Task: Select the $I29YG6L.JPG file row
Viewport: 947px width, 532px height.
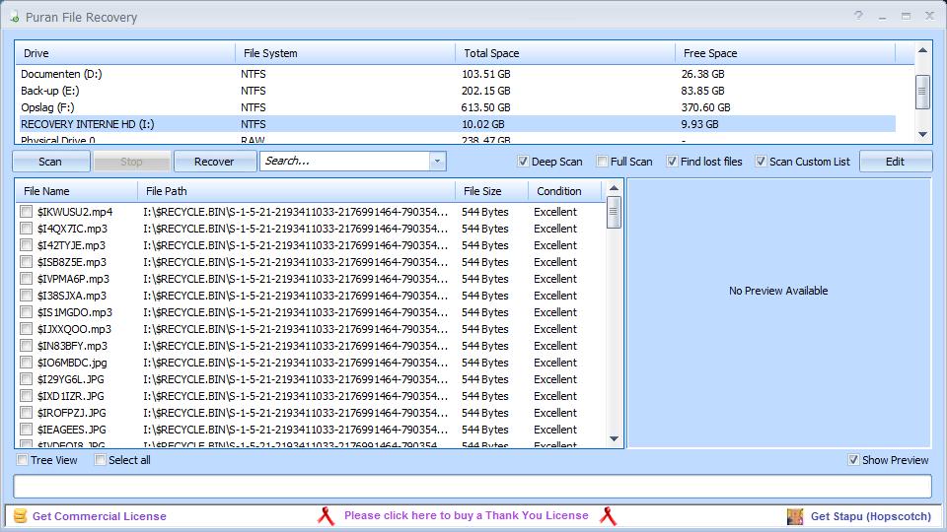Action: pos(311,379)
